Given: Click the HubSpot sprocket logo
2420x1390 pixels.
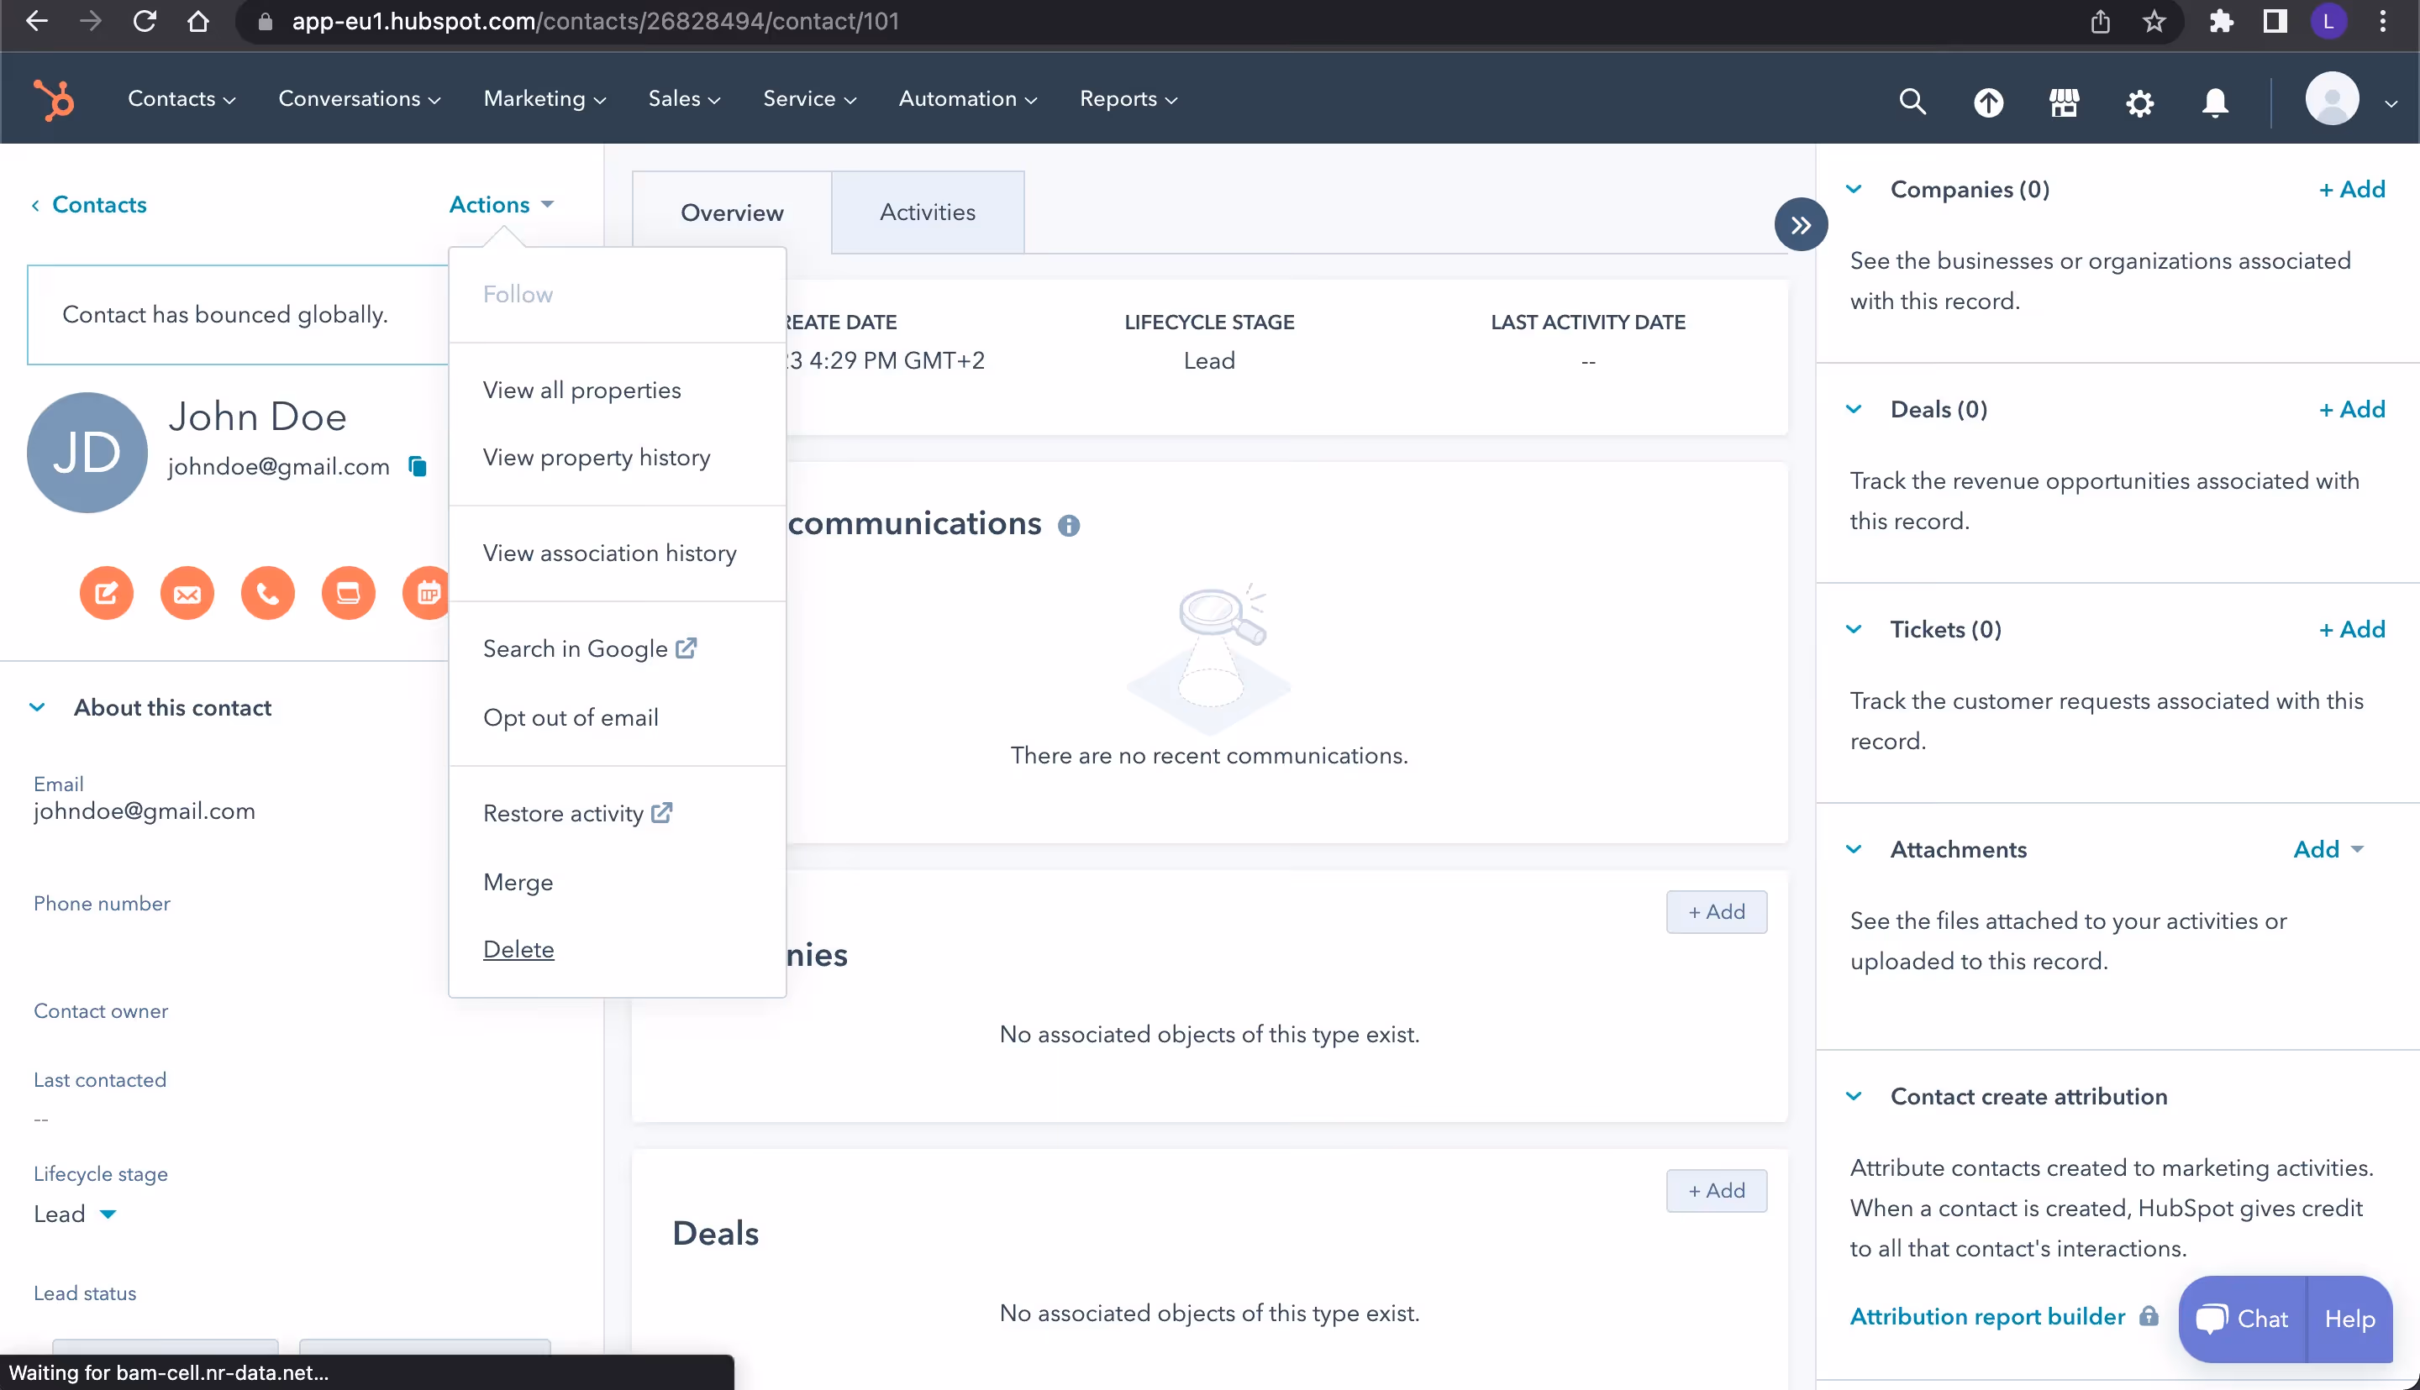Looking at the screenshot, I should (54, 99).
